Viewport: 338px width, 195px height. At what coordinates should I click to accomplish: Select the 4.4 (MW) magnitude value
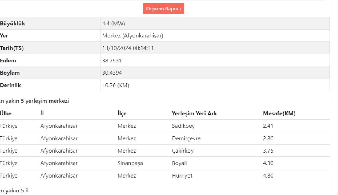[114, 24]
